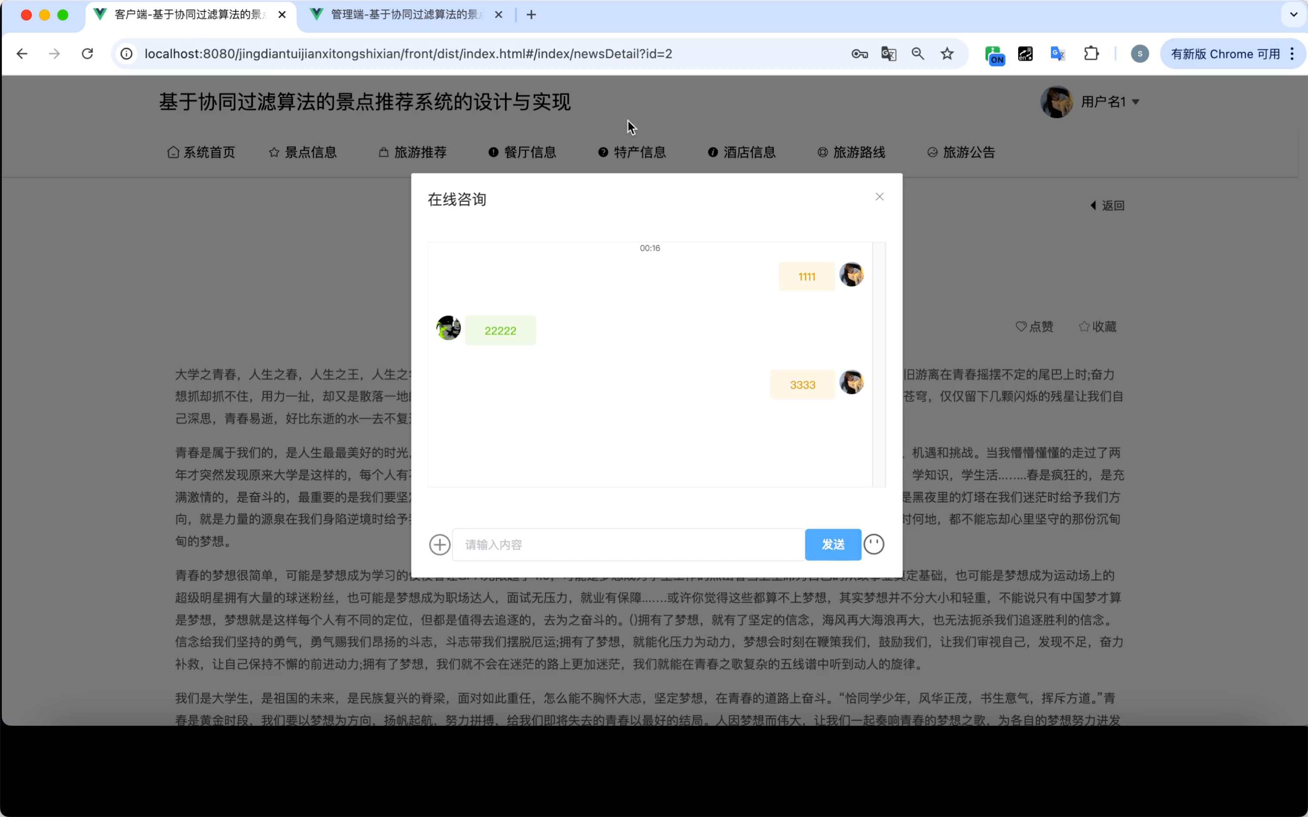View site information icon in address bar

(x=126, y=54)
